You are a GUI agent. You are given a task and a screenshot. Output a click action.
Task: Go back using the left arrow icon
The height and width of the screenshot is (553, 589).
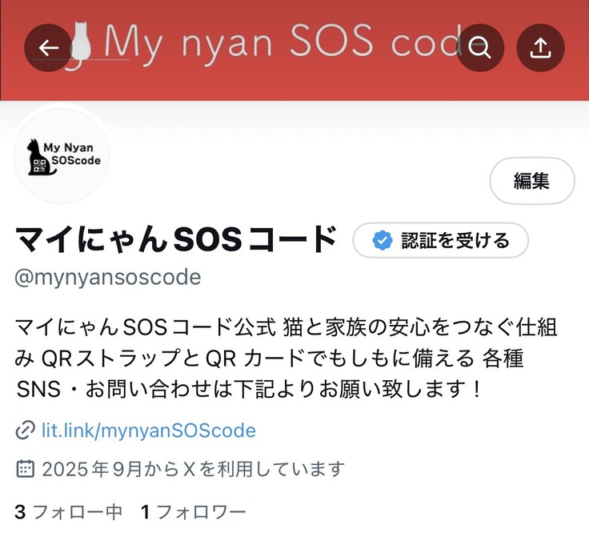pos(48,48)
